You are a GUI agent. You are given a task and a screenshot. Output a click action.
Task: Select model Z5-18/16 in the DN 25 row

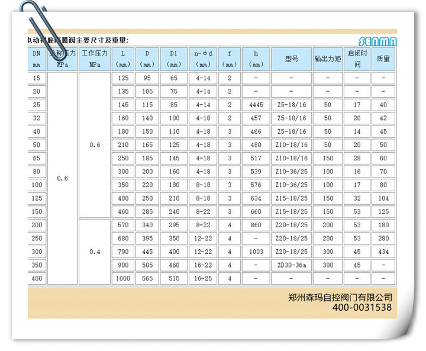coord(292,105)
